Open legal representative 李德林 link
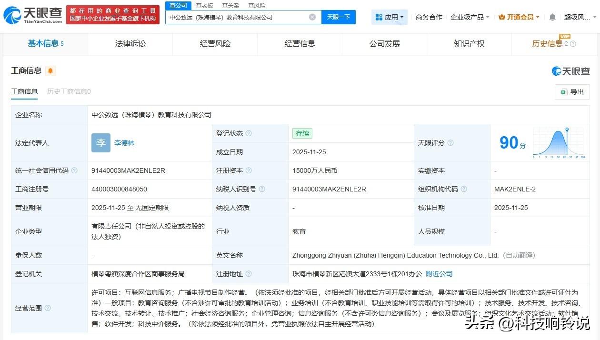 tap(124, 143)
